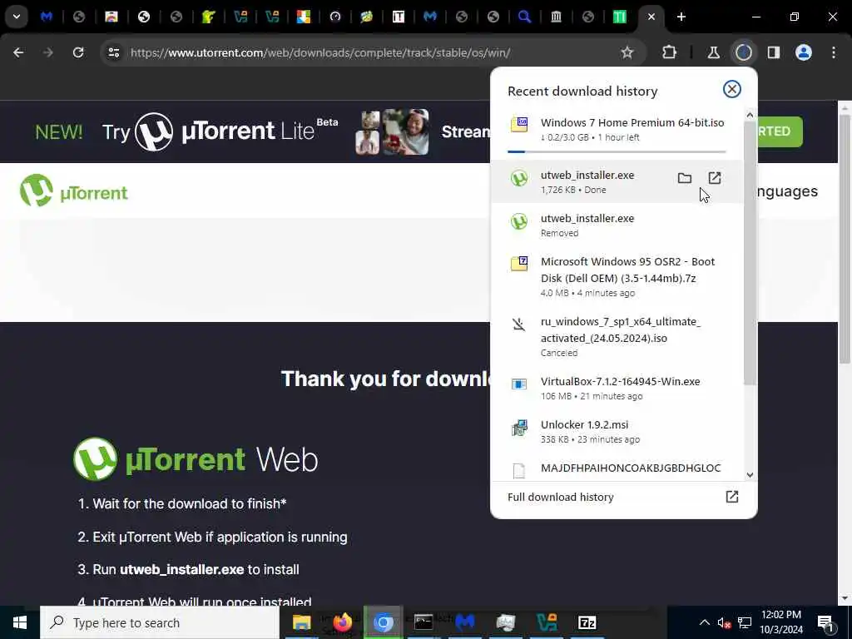The image size is (852, 639).
Task: Click the muted volume tray icon
Action: coord(724,622)
